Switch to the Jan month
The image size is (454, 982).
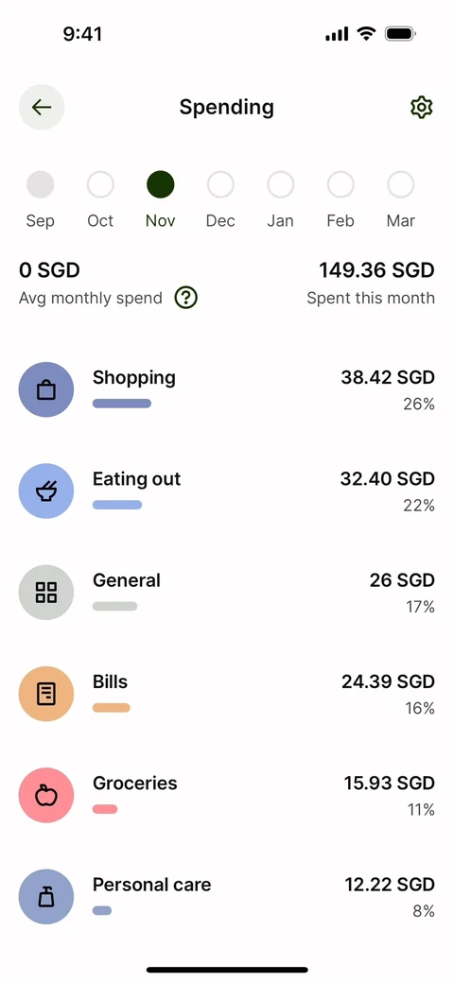point(280,184)
